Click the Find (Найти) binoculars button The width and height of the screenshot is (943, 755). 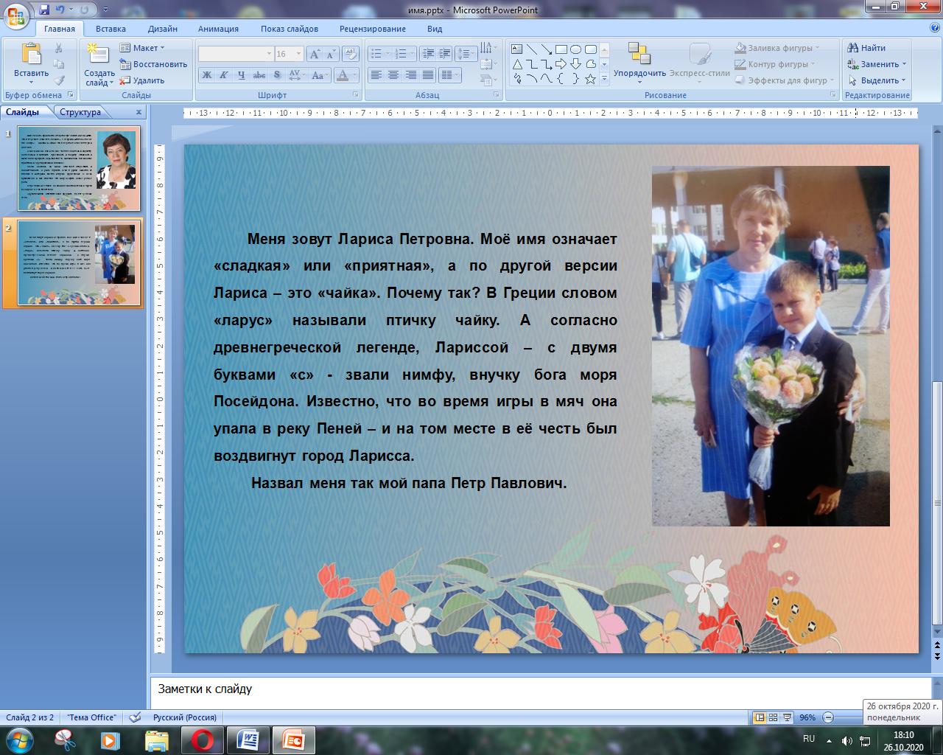point(866,48)
